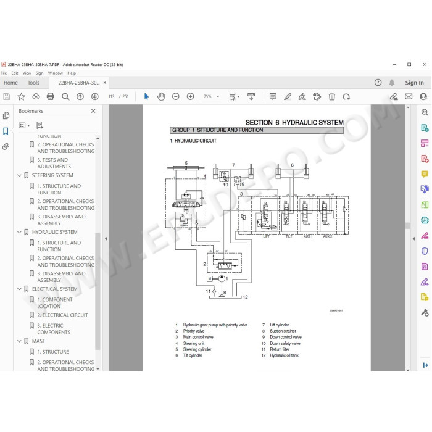
Task: Go to previous page arrow
Action: pyautogui.click(x=80, y=96)
